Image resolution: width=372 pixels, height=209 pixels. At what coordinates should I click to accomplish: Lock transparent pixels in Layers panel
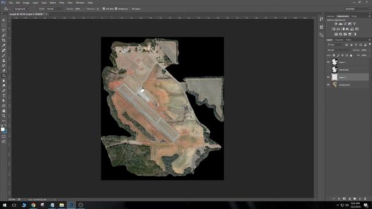pos(334,56)
